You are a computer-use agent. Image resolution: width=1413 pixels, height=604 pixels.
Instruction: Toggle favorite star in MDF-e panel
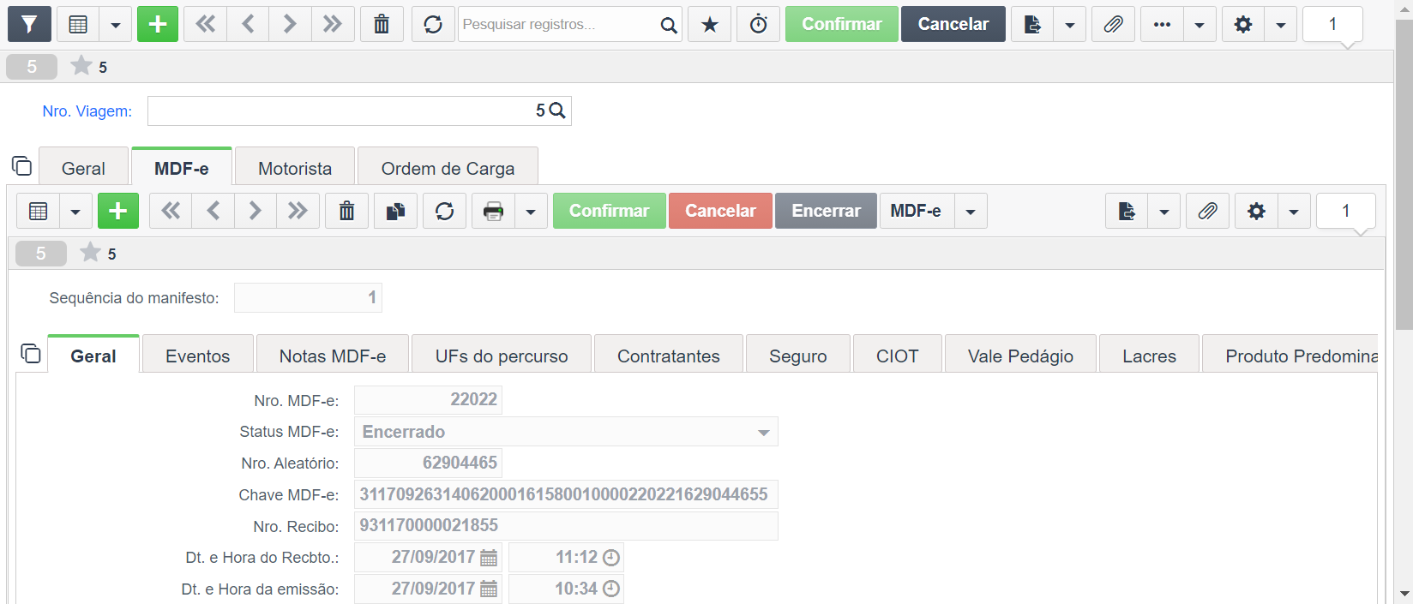90,253
